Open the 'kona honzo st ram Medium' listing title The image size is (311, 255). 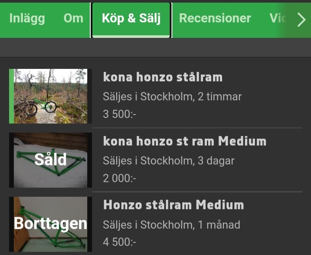click(x=184, y=141)
